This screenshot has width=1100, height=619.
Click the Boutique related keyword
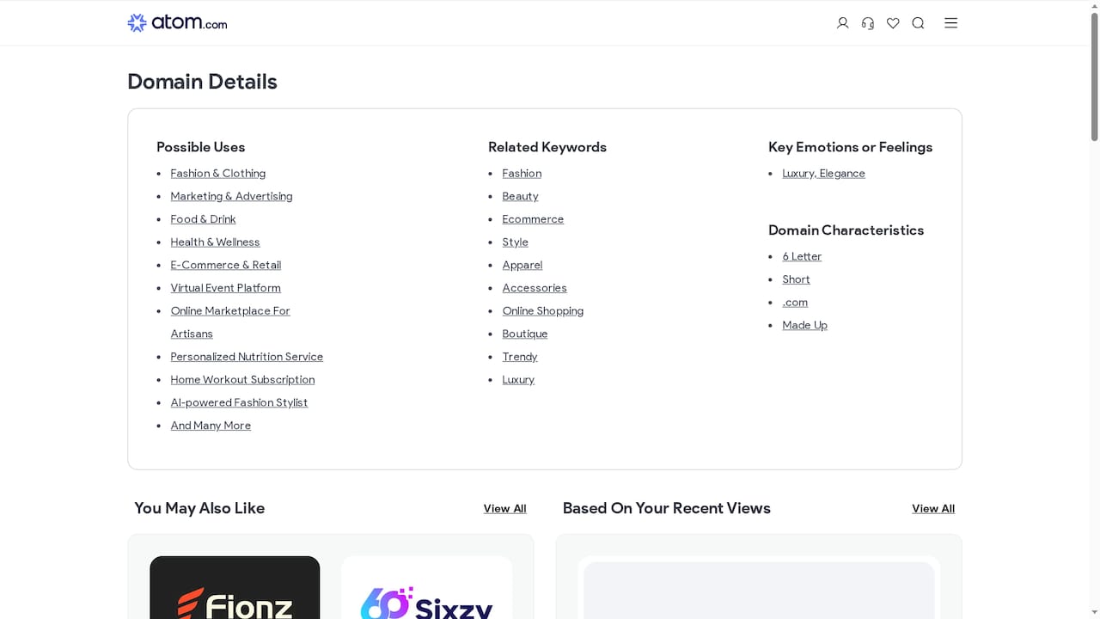[524, 334]
